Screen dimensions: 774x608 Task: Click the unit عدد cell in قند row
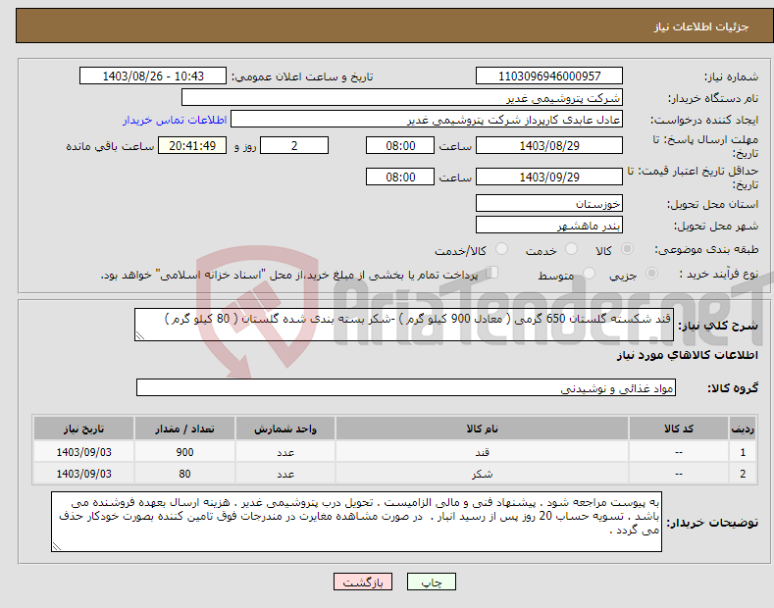tap(285, 451)
